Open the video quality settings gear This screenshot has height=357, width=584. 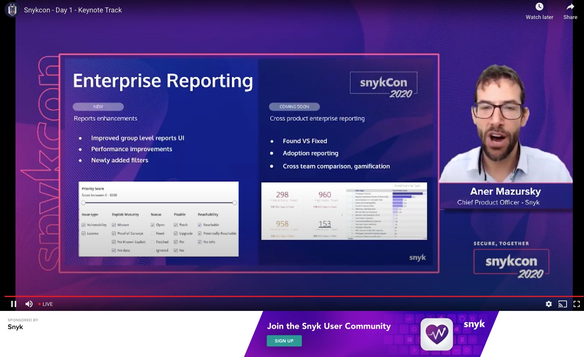(x=549, y=304)
